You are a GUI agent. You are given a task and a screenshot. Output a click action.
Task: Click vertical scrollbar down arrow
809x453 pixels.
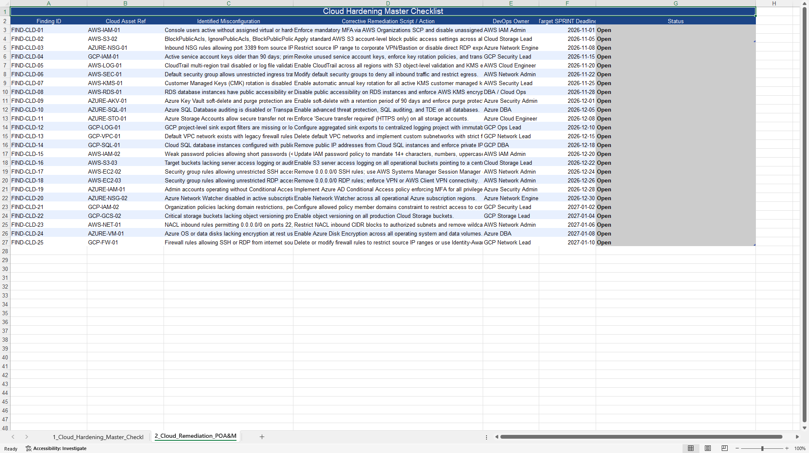pos(804,428)
